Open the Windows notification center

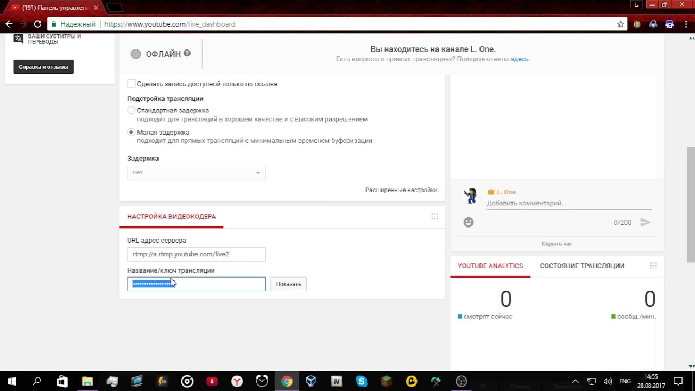[x=678, y=381]
